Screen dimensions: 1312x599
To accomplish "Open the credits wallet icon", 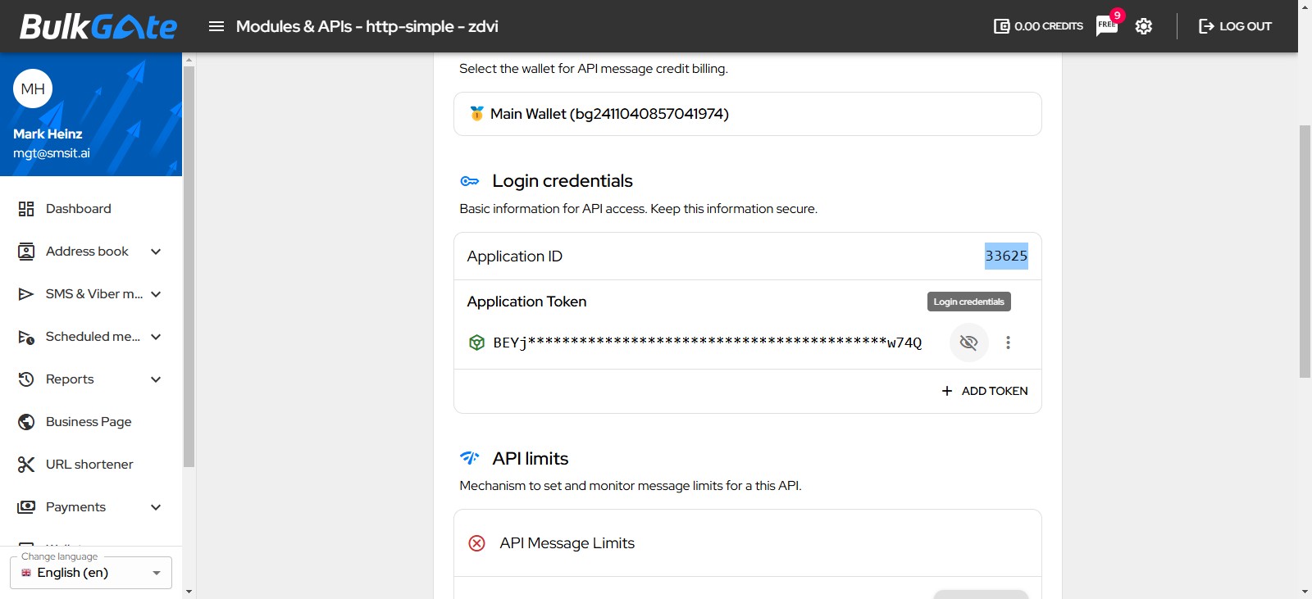I will coord(1001,26).
